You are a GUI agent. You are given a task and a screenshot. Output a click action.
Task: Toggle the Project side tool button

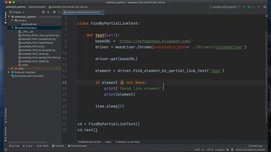(6, 17)
